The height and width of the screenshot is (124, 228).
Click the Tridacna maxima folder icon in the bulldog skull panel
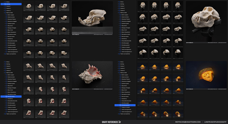point(6,47)
